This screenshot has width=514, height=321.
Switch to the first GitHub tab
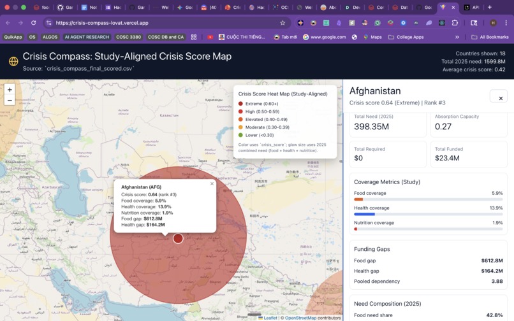(x=64, y=7)
